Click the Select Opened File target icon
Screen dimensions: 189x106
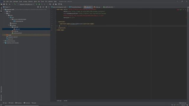pos(38,7)
